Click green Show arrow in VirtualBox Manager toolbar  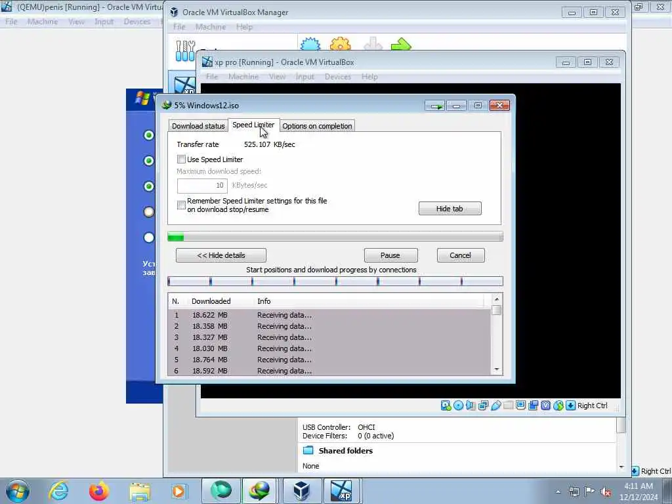pos(401,44)
